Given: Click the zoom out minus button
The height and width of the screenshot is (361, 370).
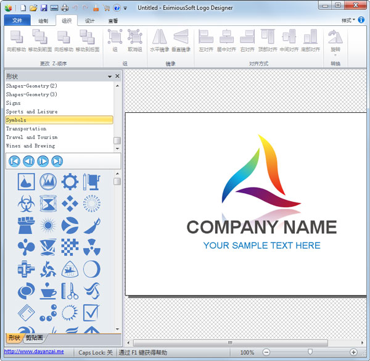Looking at the screenshot, I should [x=266, y=352].
